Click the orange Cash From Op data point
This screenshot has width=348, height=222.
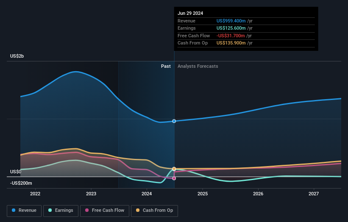174,169
